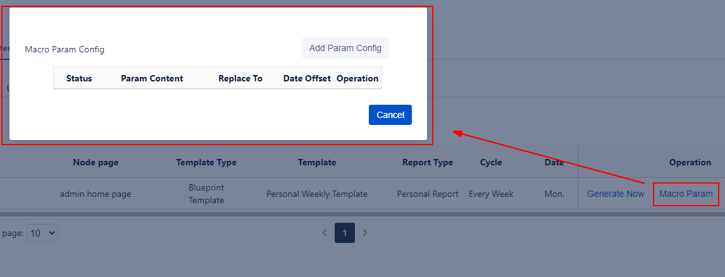The height and width of the screenshot is (277, 725).
Task: Click the Node page column header
Action: [96, 162]
